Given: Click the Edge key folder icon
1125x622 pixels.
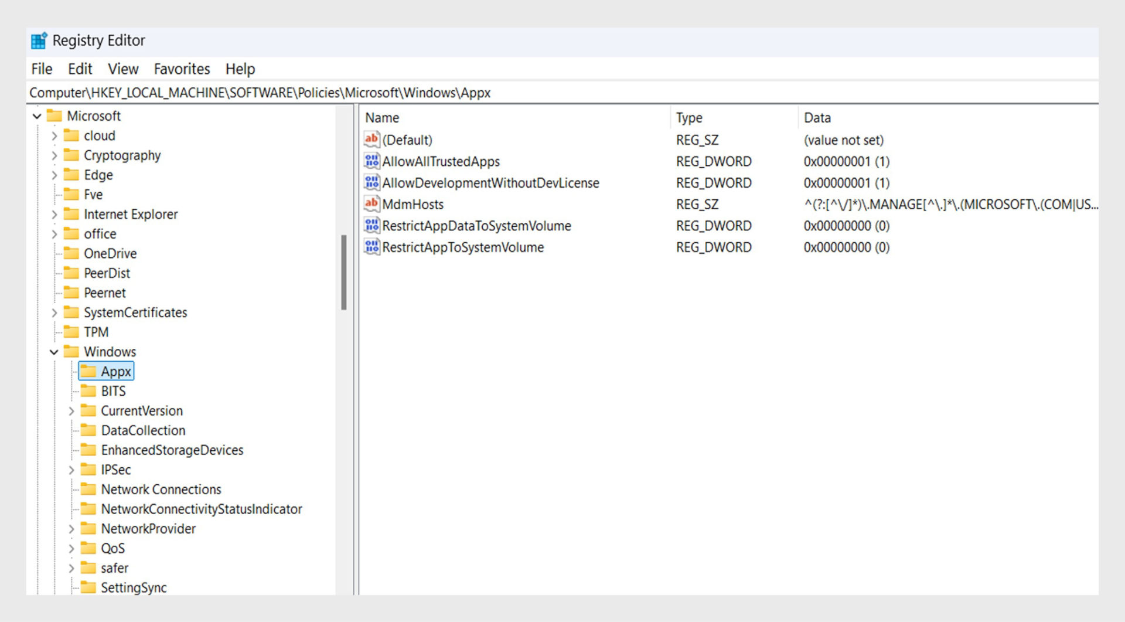Looking at the screenshot, I should pyautogui.click(x=71, y=175).
